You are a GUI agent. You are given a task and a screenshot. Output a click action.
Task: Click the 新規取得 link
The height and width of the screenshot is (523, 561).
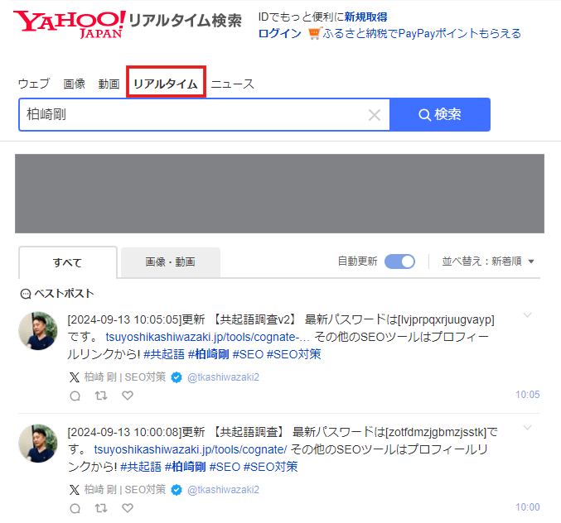(365, 17)
